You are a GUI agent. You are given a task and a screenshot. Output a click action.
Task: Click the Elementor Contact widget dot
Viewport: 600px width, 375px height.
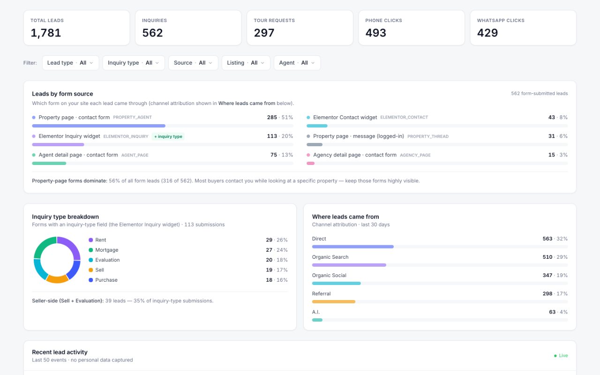tap(308, 117)
